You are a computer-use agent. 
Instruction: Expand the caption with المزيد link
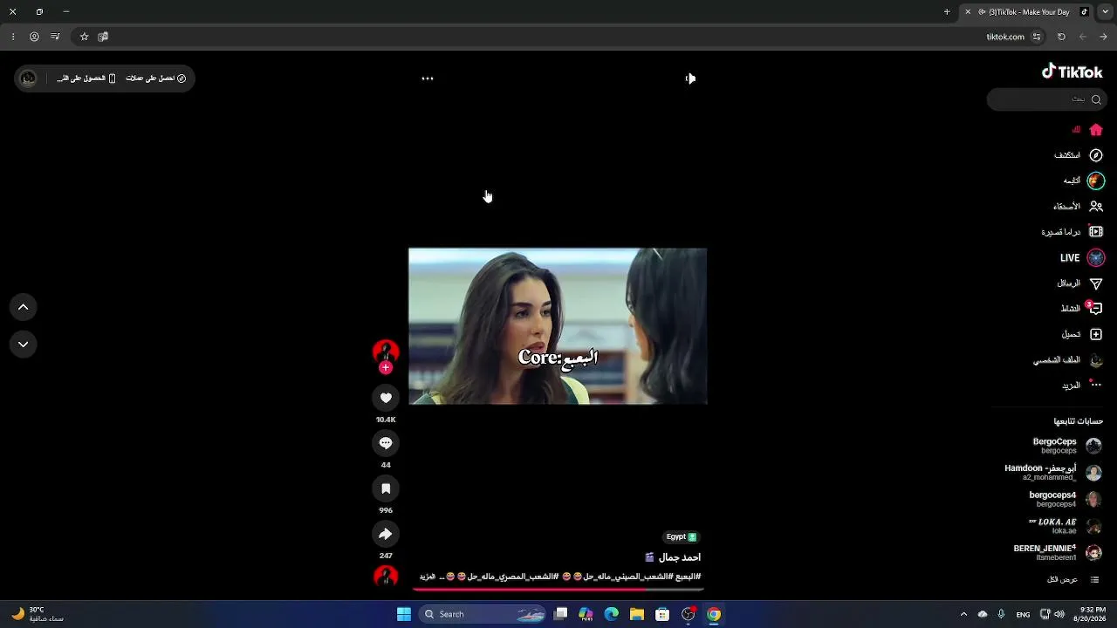[428, 577]
